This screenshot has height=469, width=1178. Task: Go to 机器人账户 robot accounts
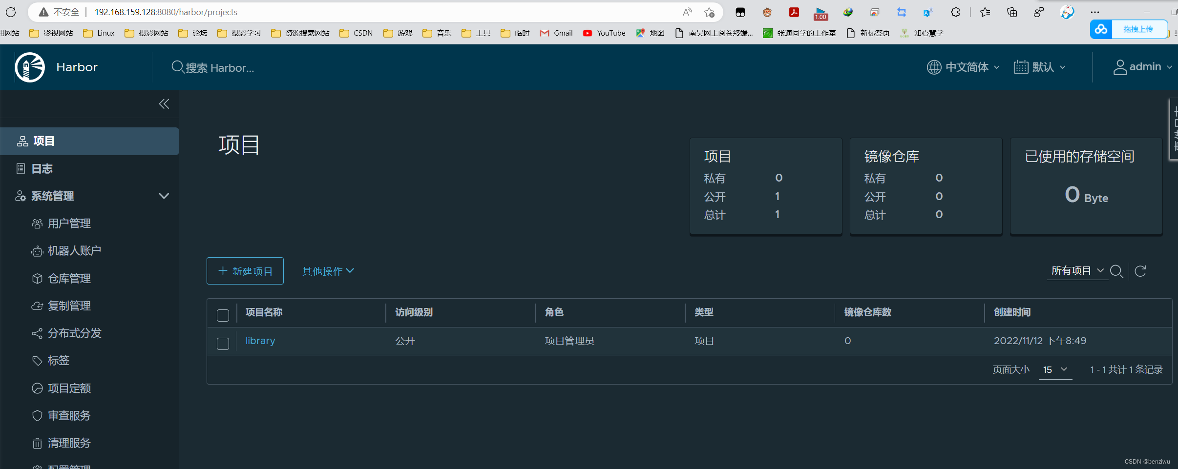point(74,251)
